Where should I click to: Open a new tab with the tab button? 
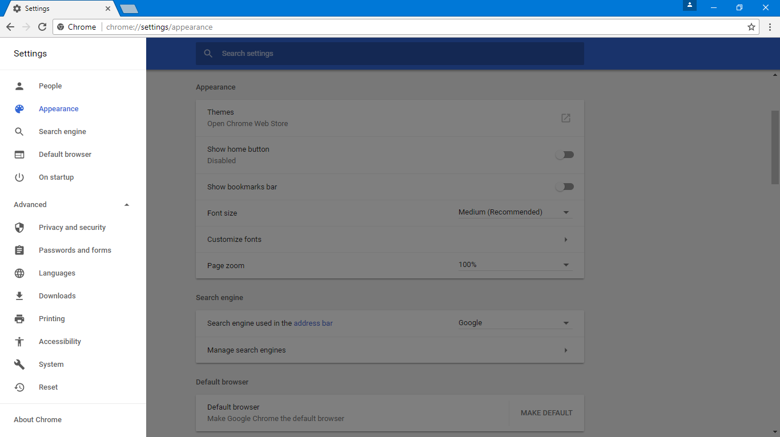tap(129, 9)
